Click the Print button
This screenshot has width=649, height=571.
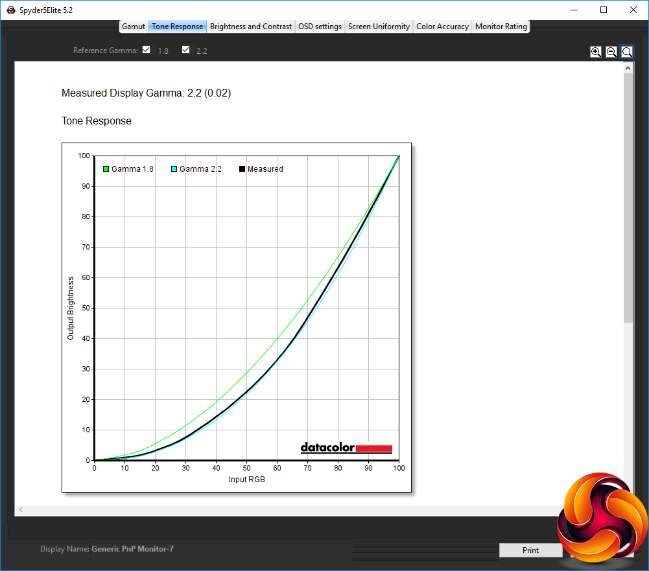[530, 550]
